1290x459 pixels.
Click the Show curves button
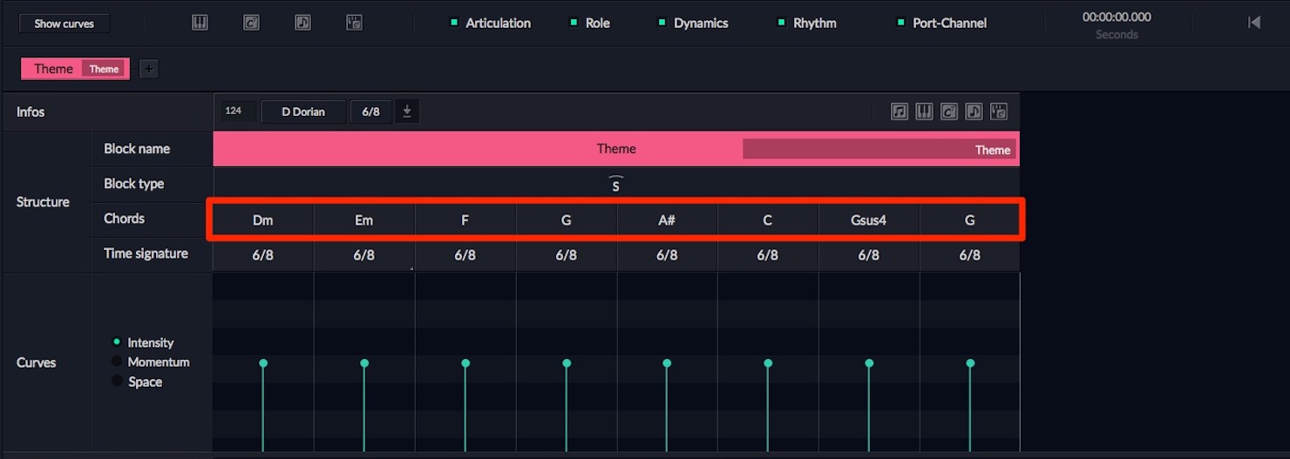[64, 24]
